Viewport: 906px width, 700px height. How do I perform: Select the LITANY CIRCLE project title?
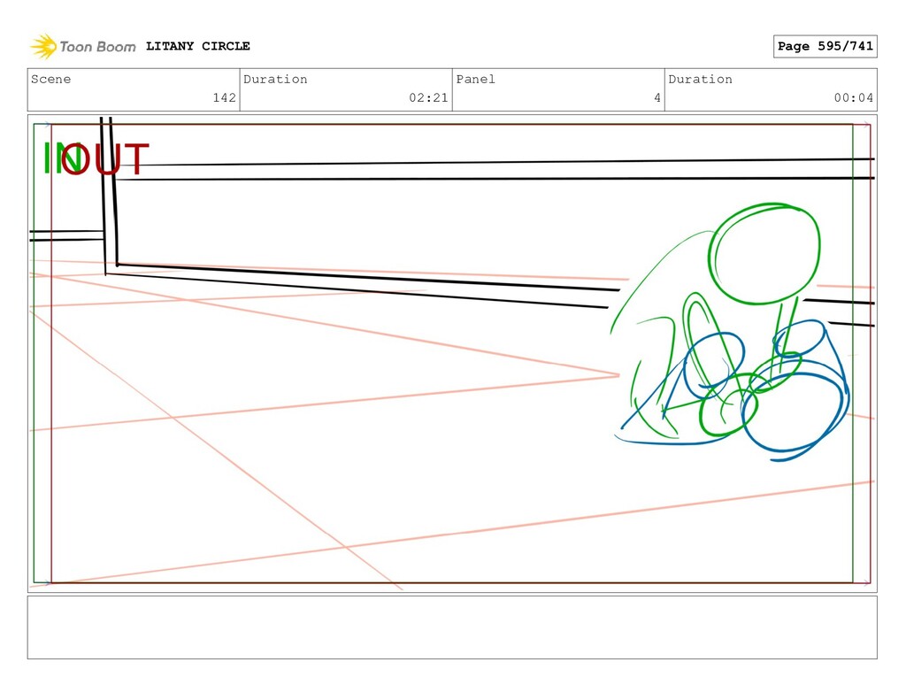[197, 46]
